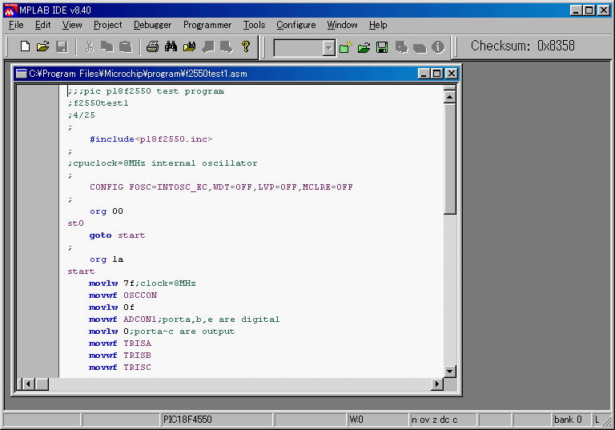Click the grayed icon left of info circle
This screenshot has height=430, width=615.
[x=420, y=48]
